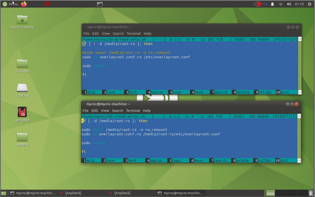Click the volume speaker icon
The image size is (315, 197).
pos(289,4)
